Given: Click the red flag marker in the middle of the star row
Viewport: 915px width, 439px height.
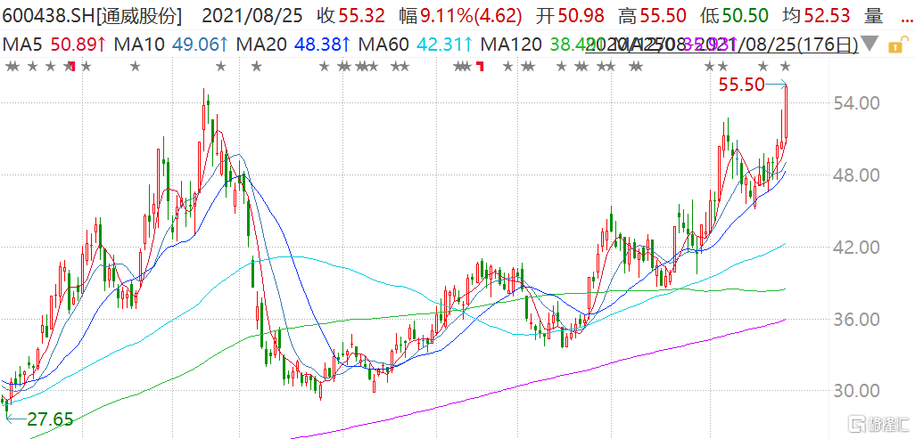Looking at the screenshot, I should pos(481,65).
